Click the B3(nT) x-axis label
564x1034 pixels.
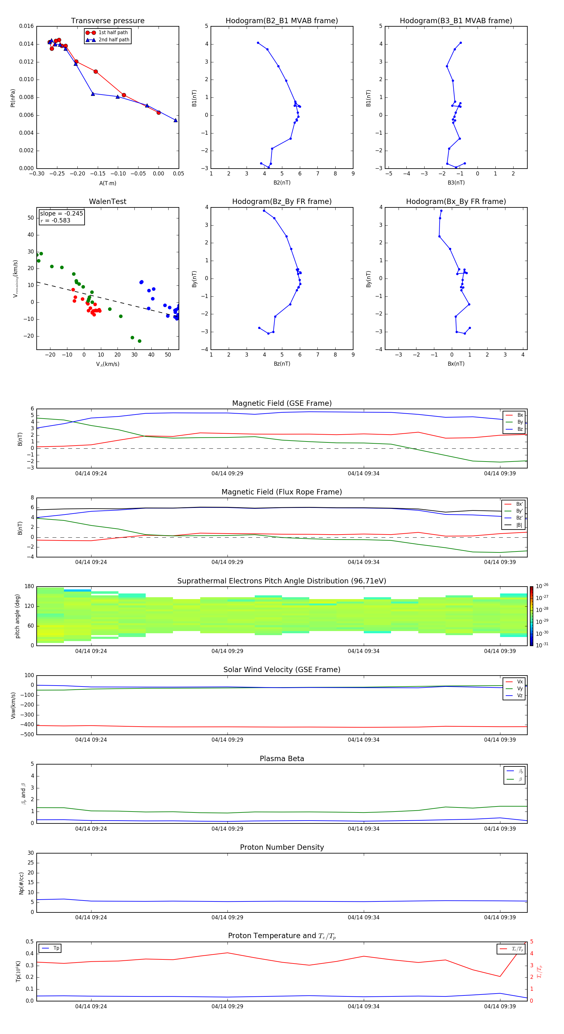[x=456, y=183]
